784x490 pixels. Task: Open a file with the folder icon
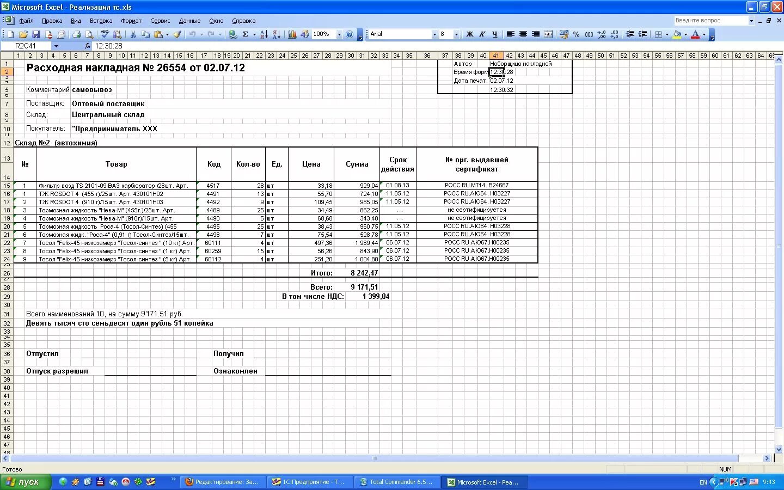23,34
